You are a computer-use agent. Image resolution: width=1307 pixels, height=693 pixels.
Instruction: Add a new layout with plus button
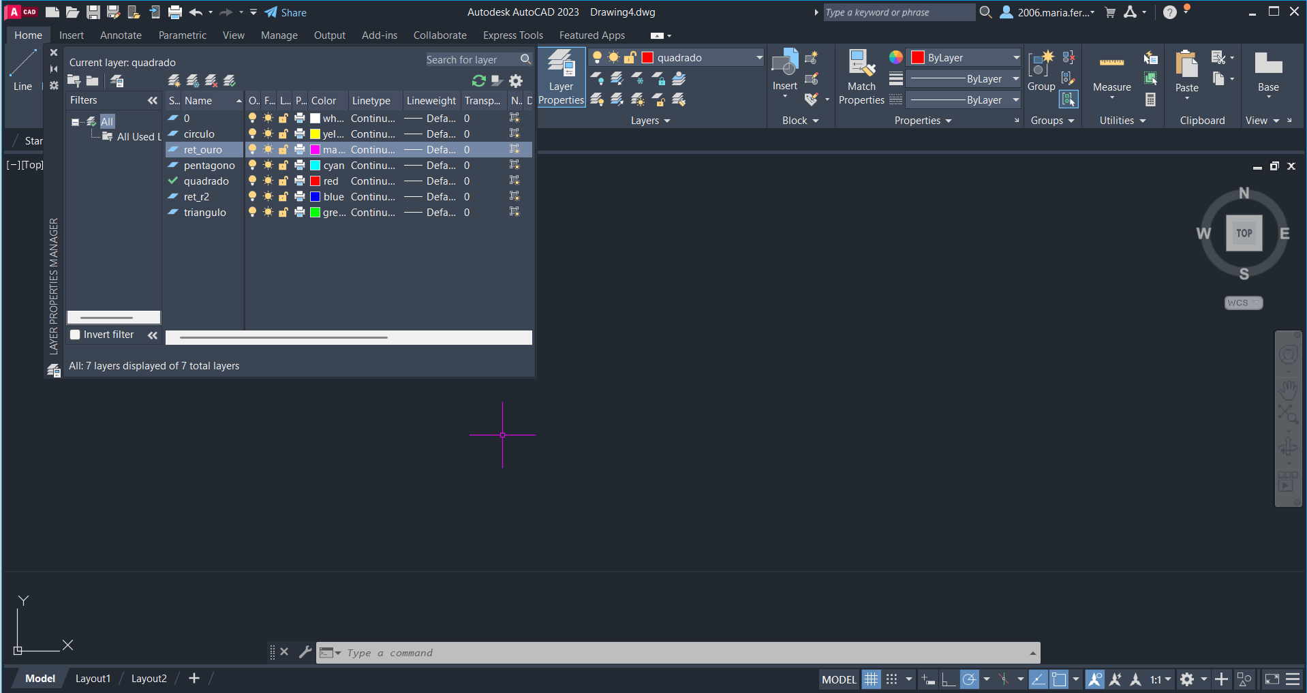point(194,679)
